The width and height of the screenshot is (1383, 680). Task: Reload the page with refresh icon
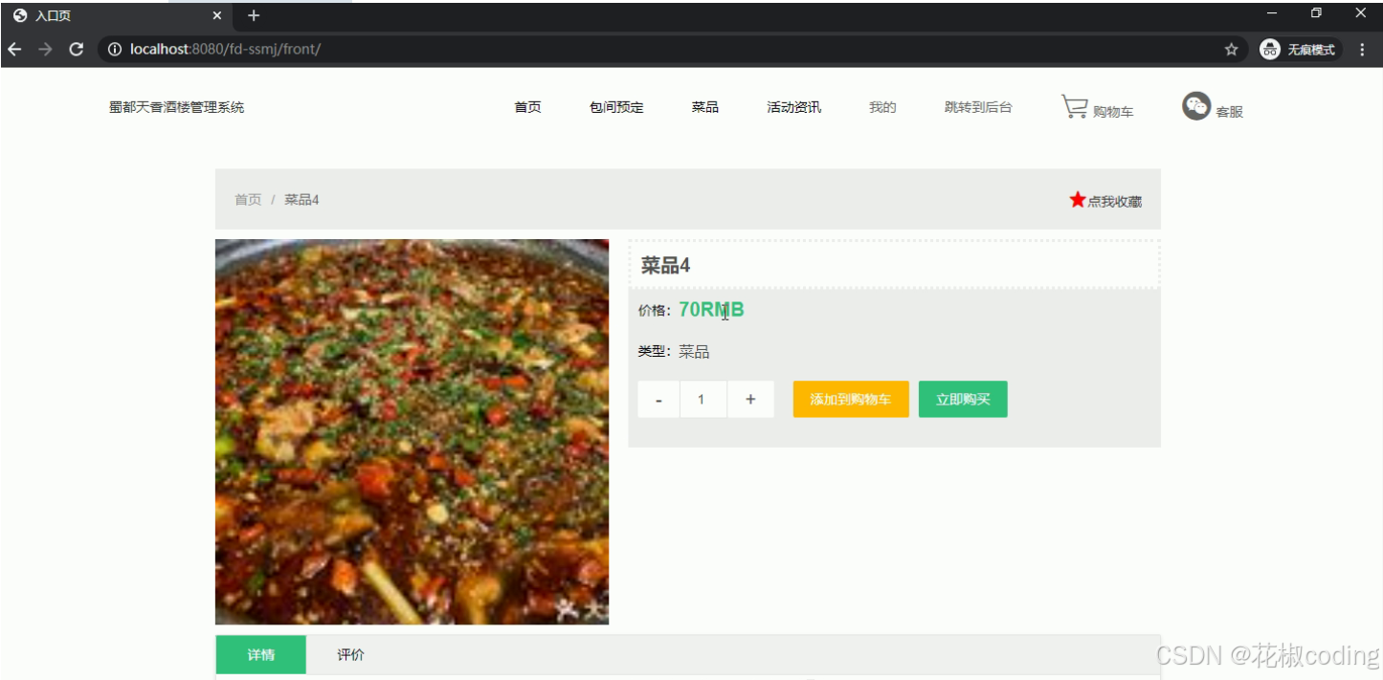77,49
